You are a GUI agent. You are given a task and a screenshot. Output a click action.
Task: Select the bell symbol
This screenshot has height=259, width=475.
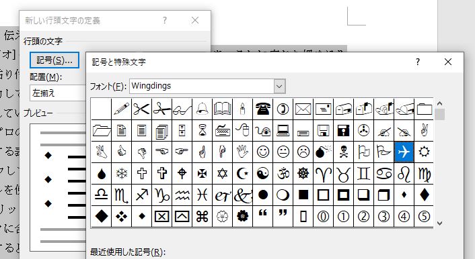(202, 109)
